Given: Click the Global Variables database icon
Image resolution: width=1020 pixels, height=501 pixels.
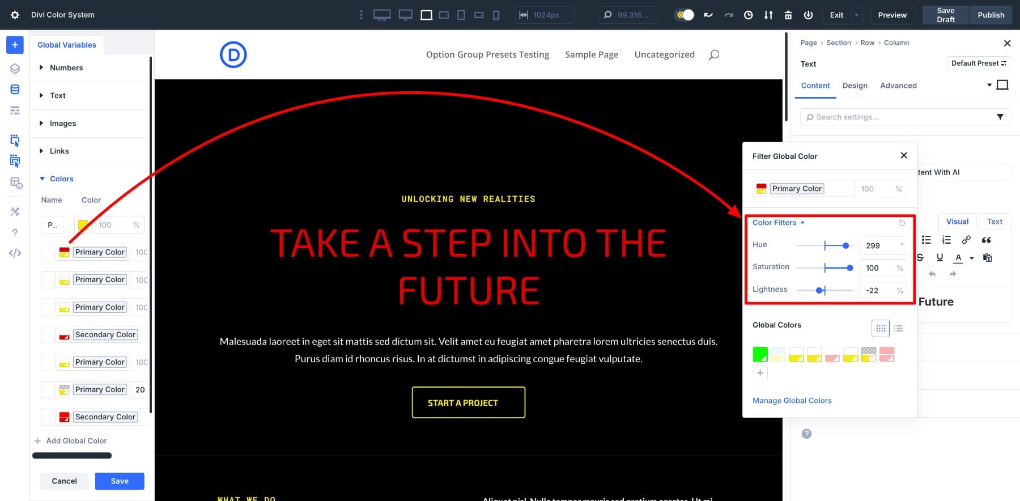Looking at the screenshot, I should (x=15, y=89).
